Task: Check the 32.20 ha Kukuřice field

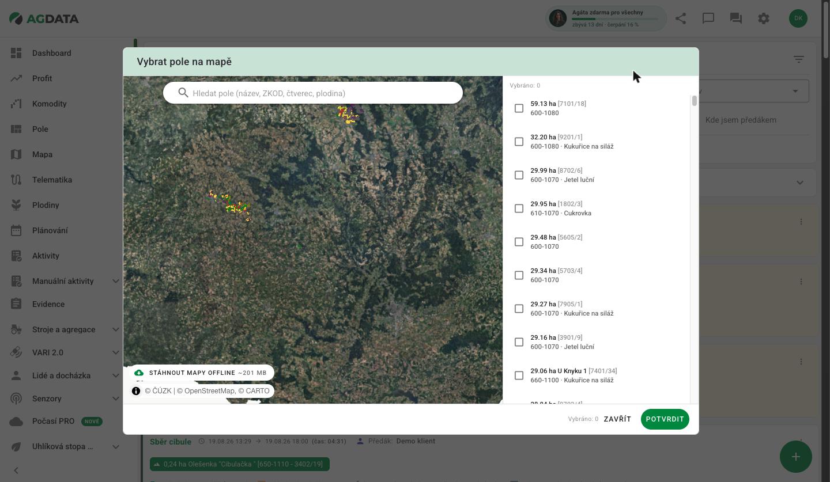Action: (x=519, y=142)
